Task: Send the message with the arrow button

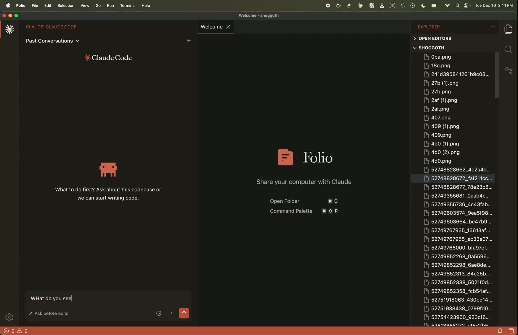Action: point(184,313)
